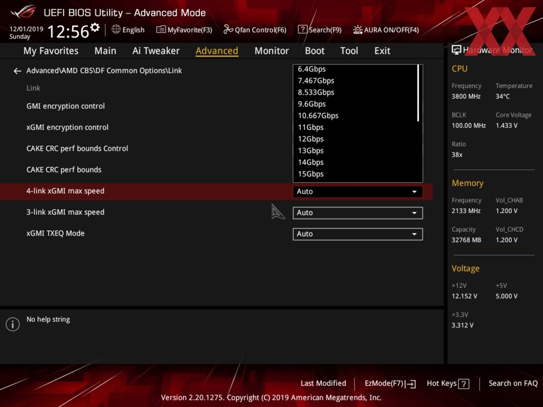Open the xGMI TXEQ Mode dropdown

(x=358, y=234)
